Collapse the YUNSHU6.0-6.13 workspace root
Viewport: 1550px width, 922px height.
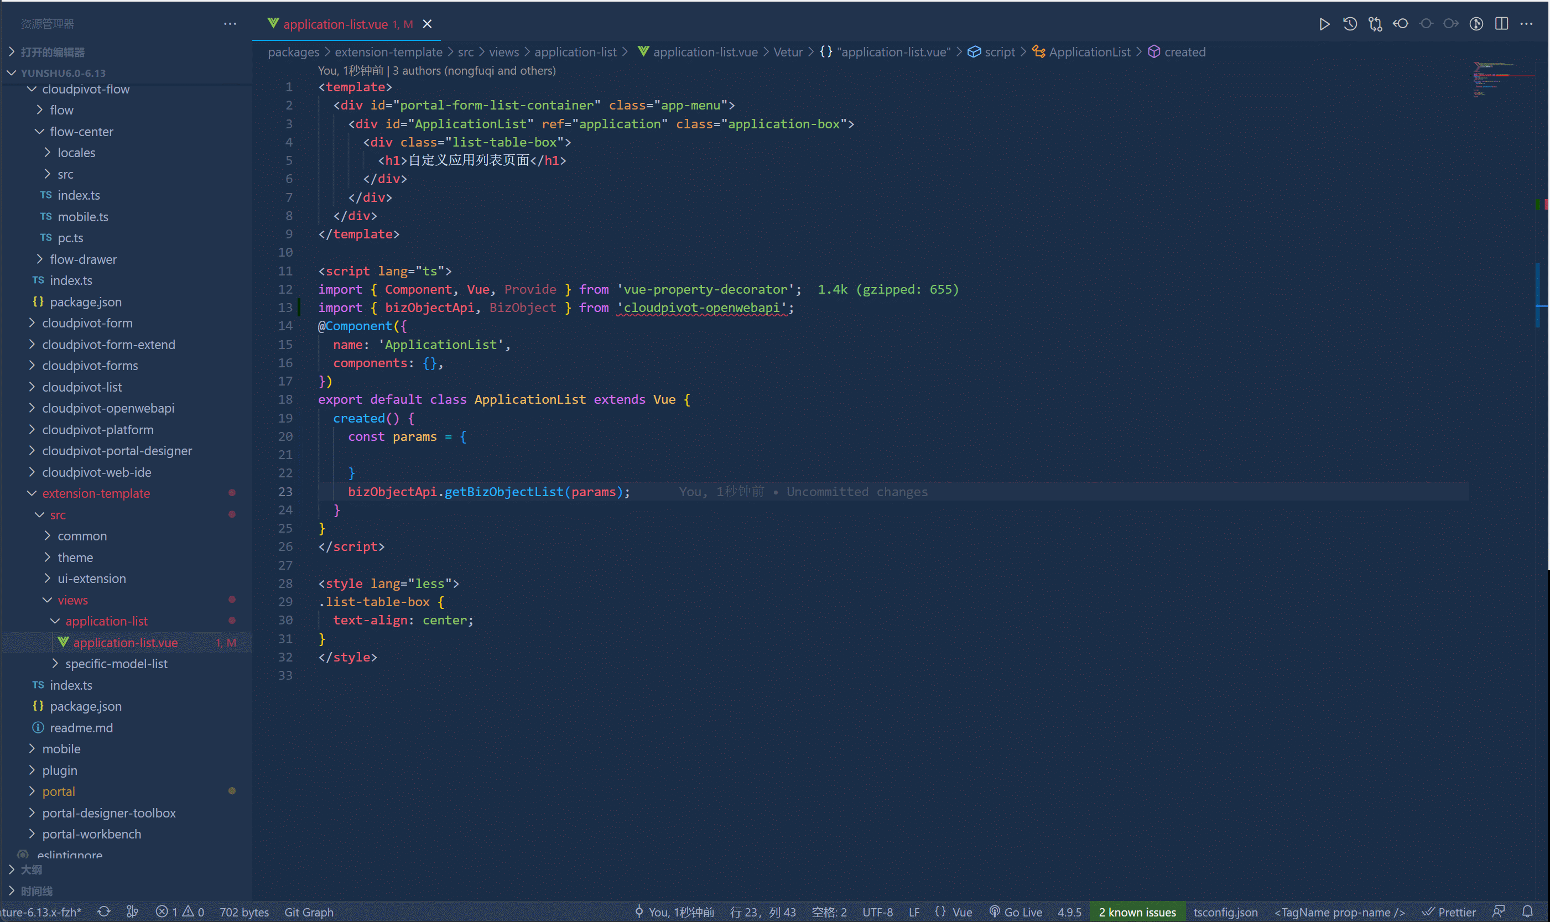click(127, 72)
